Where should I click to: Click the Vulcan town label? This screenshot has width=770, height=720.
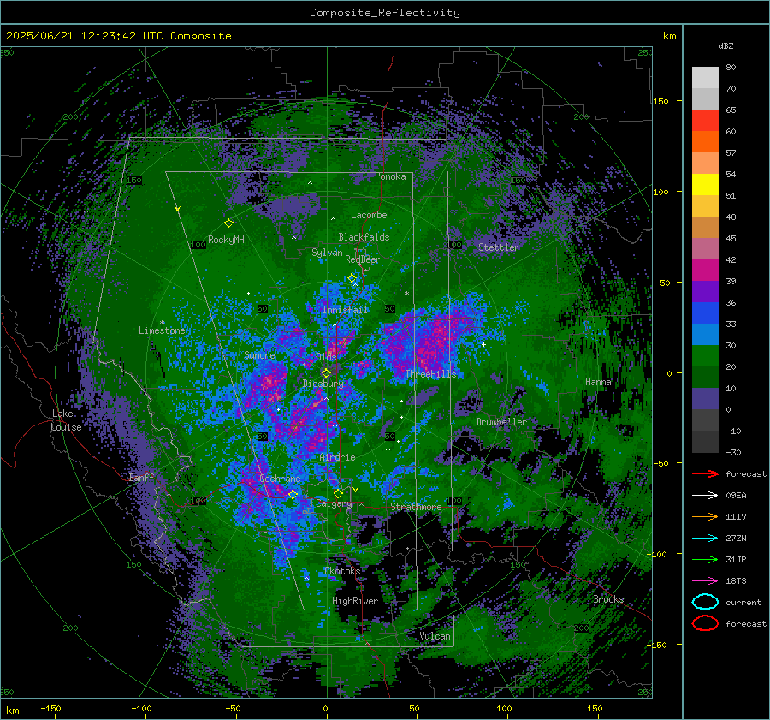click(435, 636)
